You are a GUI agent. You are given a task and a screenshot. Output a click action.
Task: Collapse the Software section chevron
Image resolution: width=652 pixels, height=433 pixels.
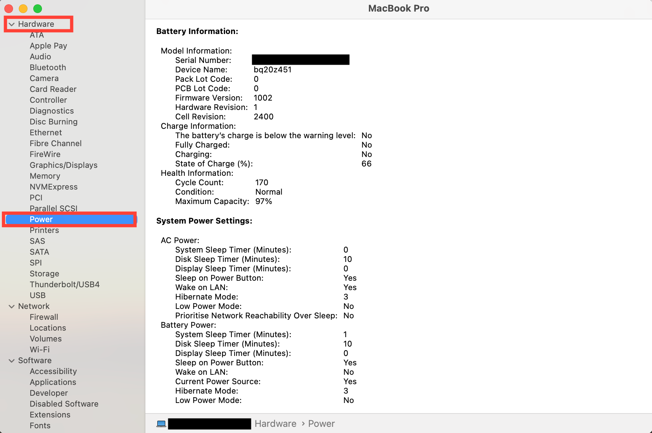pos(12,361)
